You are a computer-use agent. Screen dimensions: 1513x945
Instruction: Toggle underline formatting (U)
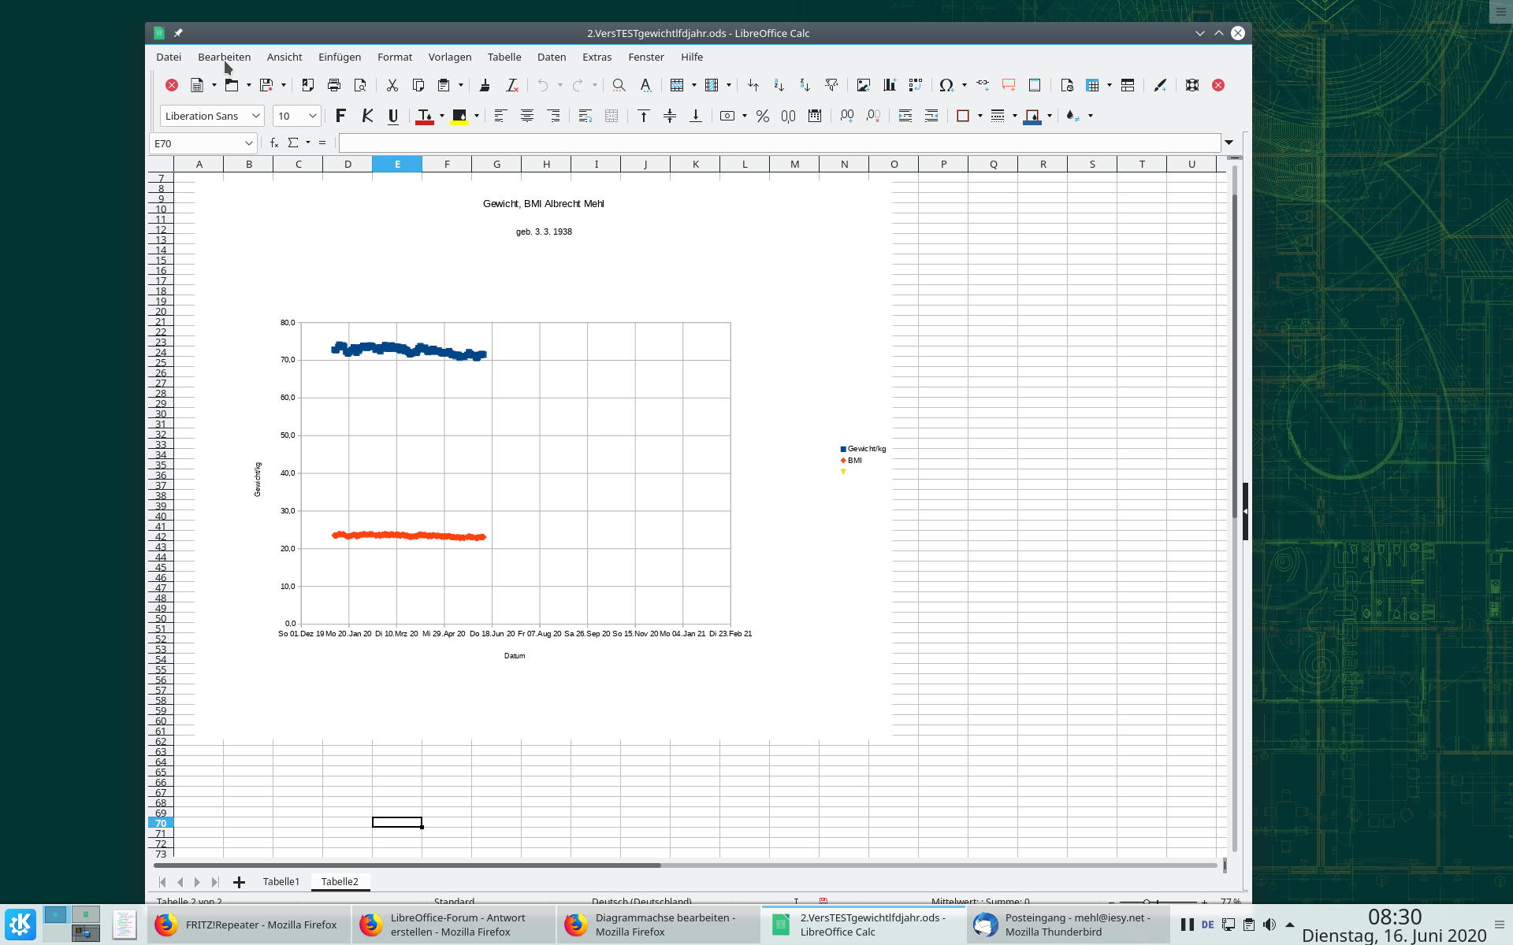tap(393, 116)
